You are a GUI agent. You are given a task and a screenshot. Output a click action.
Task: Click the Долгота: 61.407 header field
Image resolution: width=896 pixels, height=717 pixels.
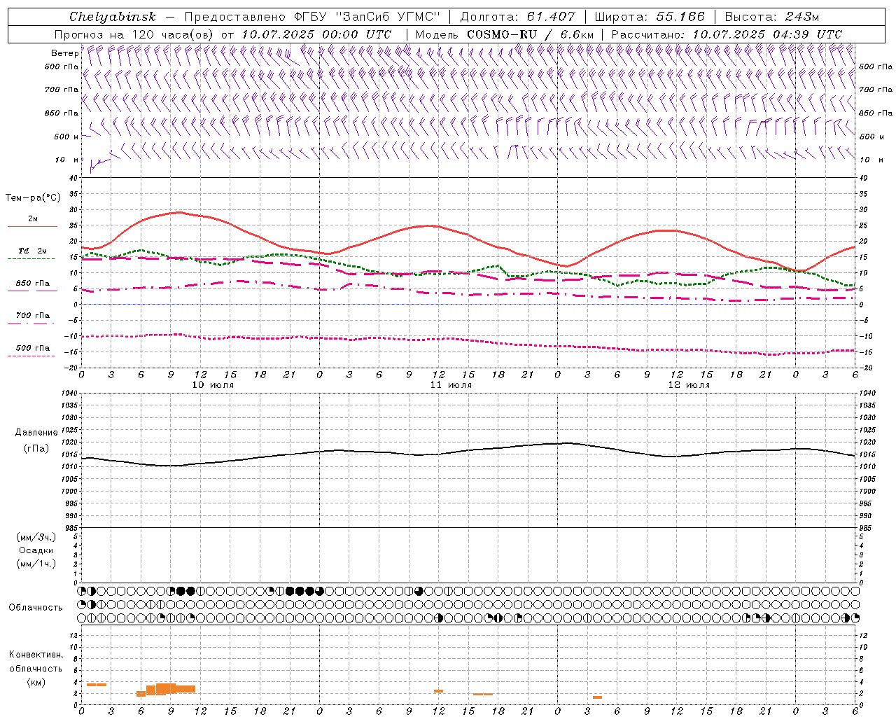(517, 17)
